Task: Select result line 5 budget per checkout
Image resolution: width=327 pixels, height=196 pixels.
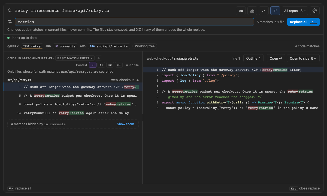Action: tap(73, 96)
